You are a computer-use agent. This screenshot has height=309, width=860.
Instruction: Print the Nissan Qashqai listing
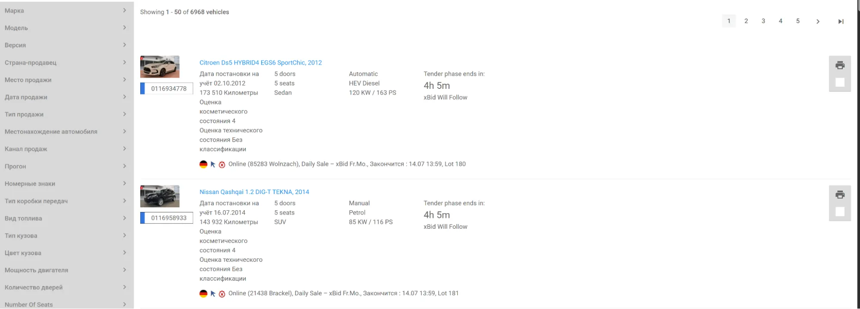(840, 194)
